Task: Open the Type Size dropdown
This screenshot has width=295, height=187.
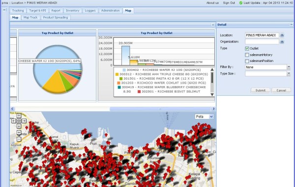Action: 289,73
